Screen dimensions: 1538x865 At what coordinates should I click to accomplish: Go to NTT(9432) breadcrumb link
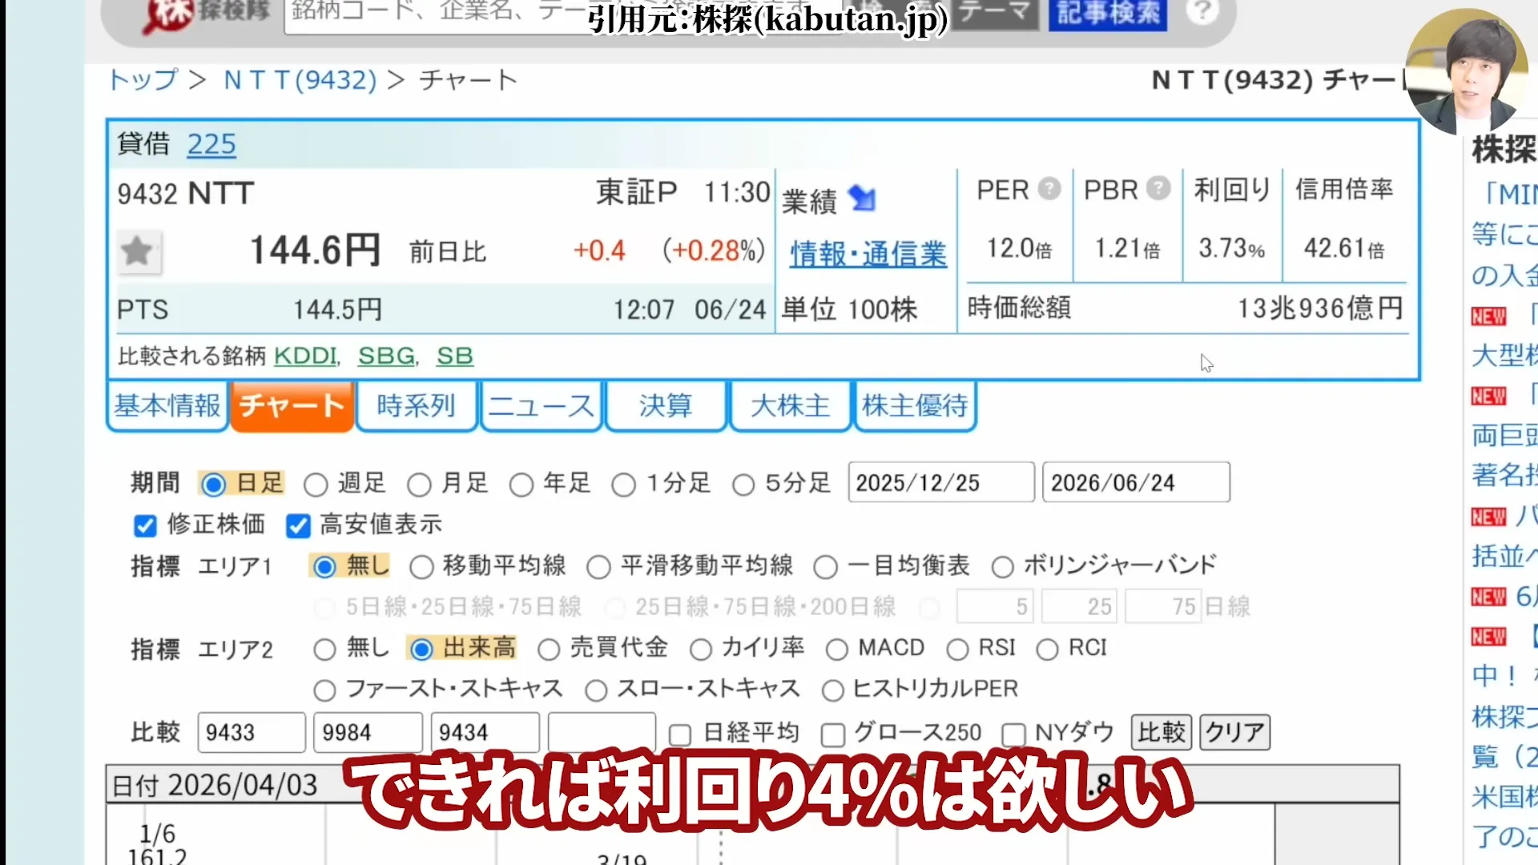tap(300, 80)
